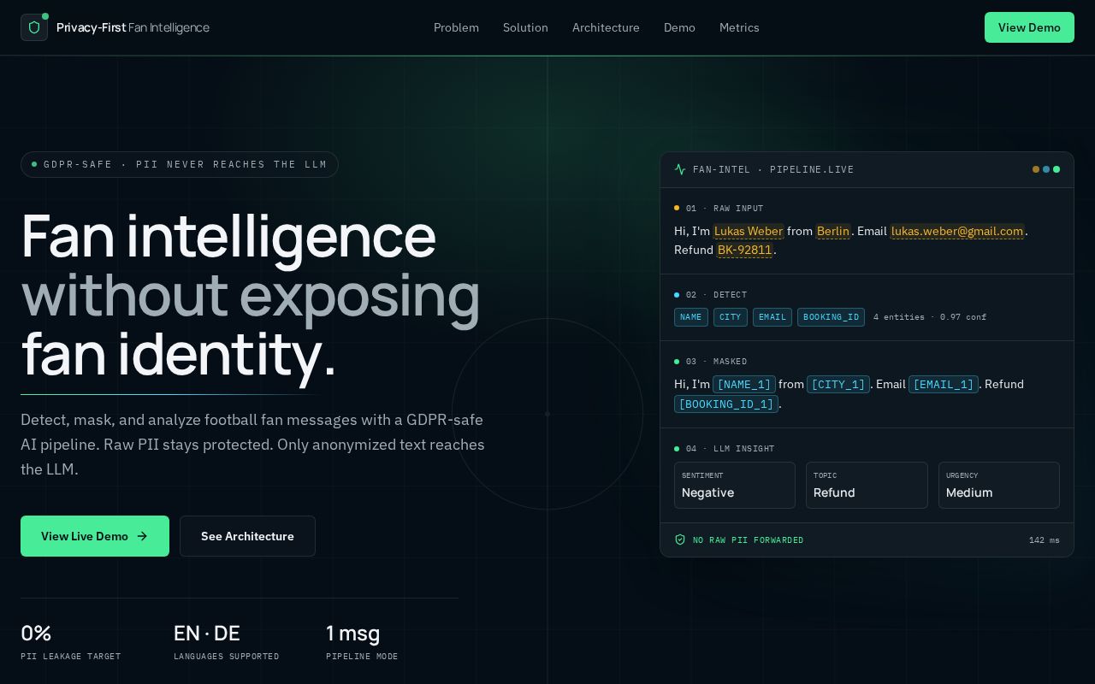The image size is (1095, 684).
Task: Click the shield check icon near NO RAW PII FORWARDED
Action: click(680, 540)
